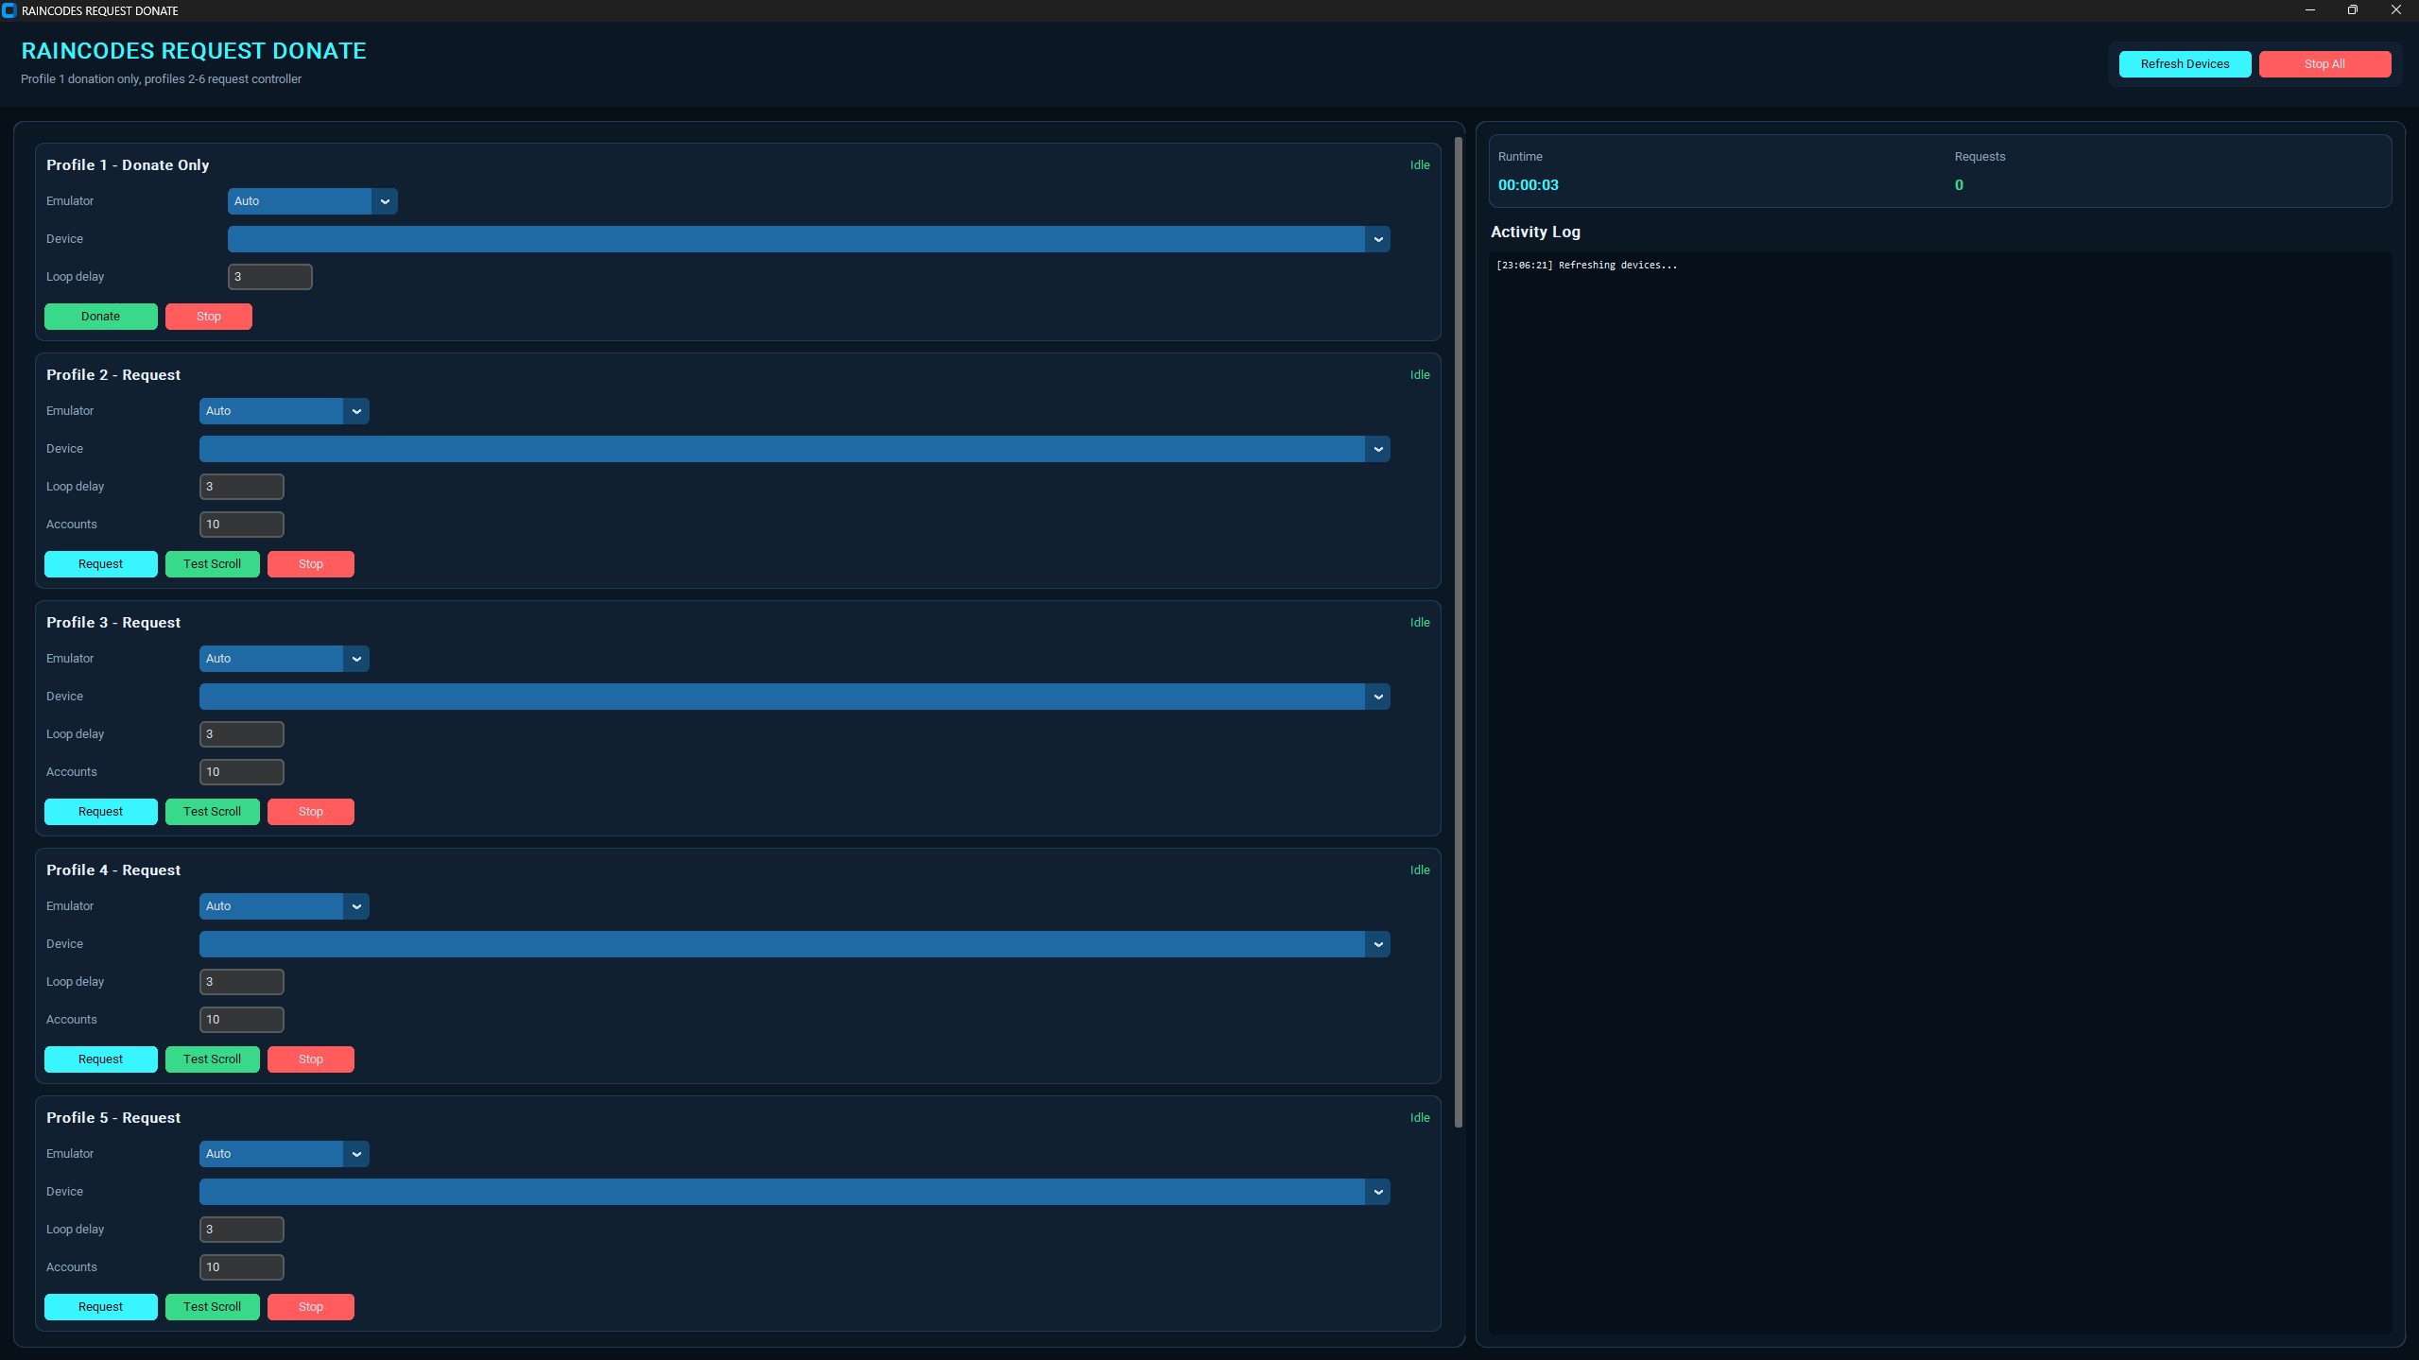Viewport: 2419px width, 1360px height.
Task: Expand Profile 2 Device dropdown
Action: (794, 449)
